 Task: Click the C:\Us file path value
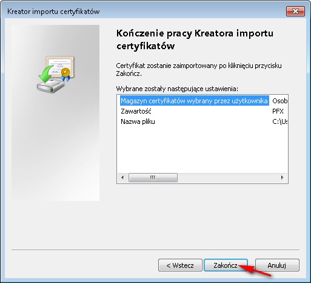pyautogui.click(x=280, y=121)
